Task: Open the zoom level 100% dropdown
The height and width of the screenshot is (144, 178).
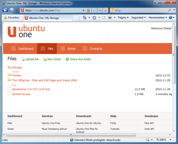Action: pyautogui.click(x=170, y=140)
